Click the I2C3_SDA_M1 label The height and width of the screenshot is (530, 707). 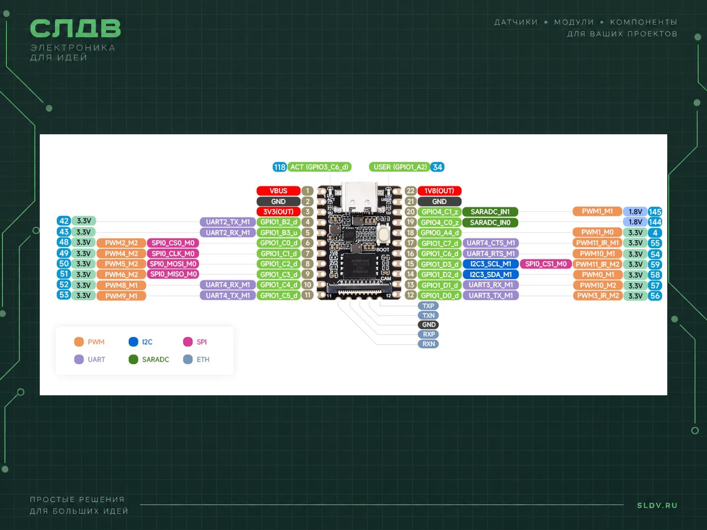[x=490, y=274]
